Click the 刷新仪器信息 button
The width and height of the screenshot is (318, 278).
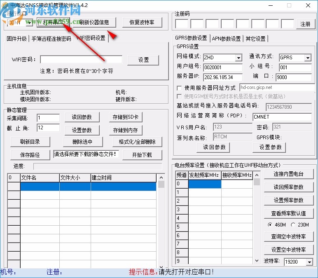[x=94, y=22]
